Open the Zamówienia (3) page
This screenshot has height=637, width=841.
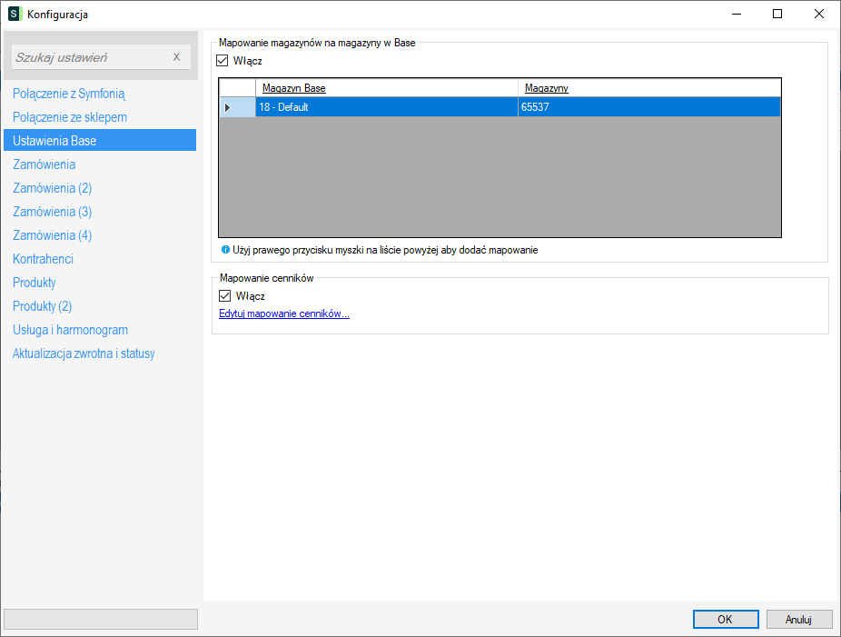pyautogui.click(x=53, y=212)
